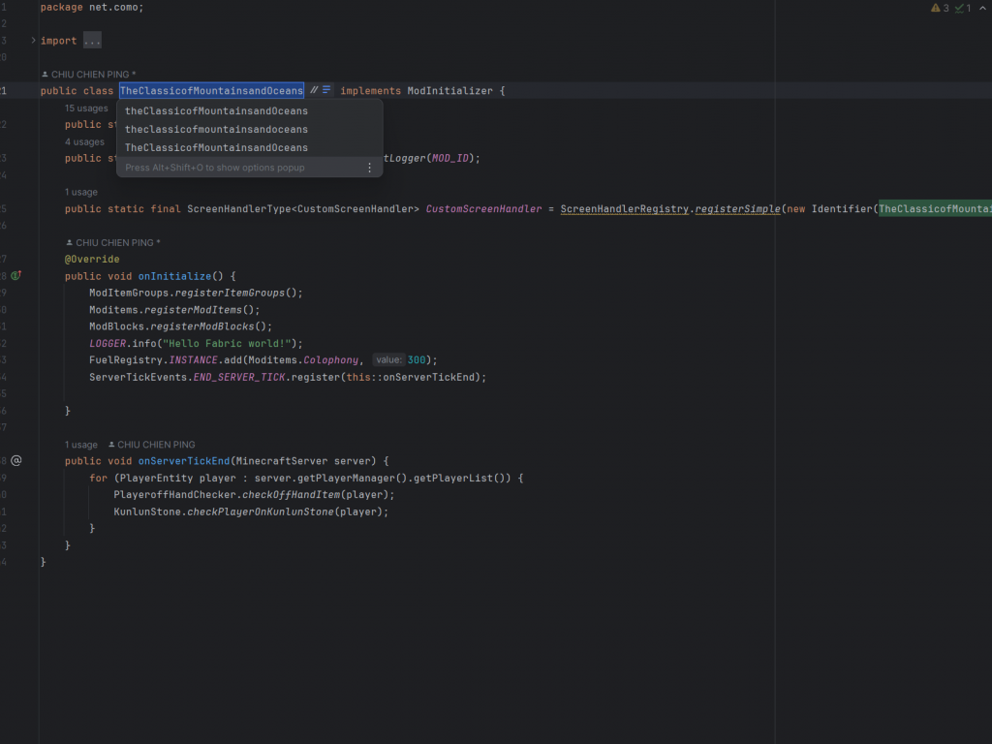Image resolution: width=992 pixels, height=744 pixels.
Task: Show the 15 usages inlay hint
Action: tap(86, 108)
